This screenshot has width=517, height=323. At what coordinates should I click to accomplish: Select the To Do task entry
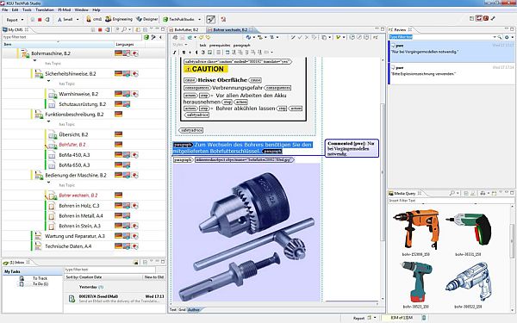[40, 283]
